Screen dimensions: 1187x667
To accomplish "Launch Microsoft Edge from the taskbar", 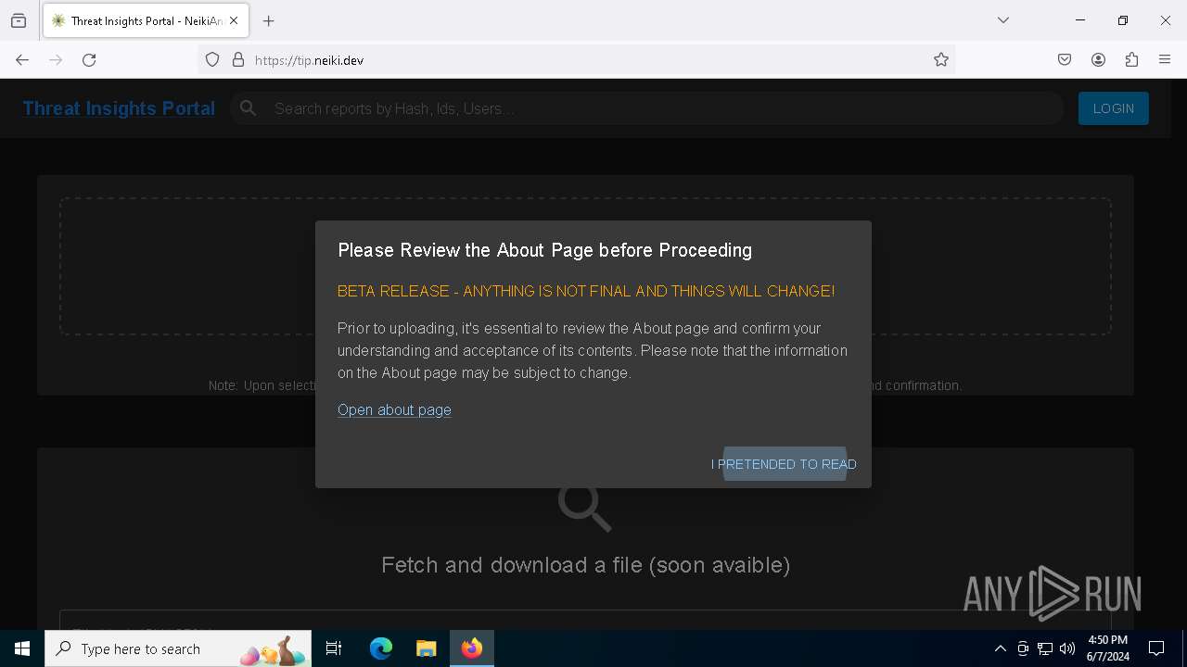I will 381,648.
